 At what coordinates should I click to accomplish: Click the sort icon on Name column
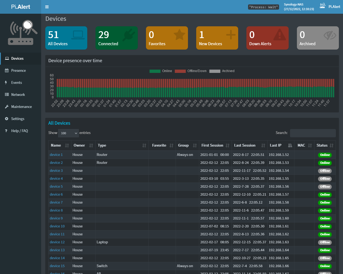tap(67, 145)
